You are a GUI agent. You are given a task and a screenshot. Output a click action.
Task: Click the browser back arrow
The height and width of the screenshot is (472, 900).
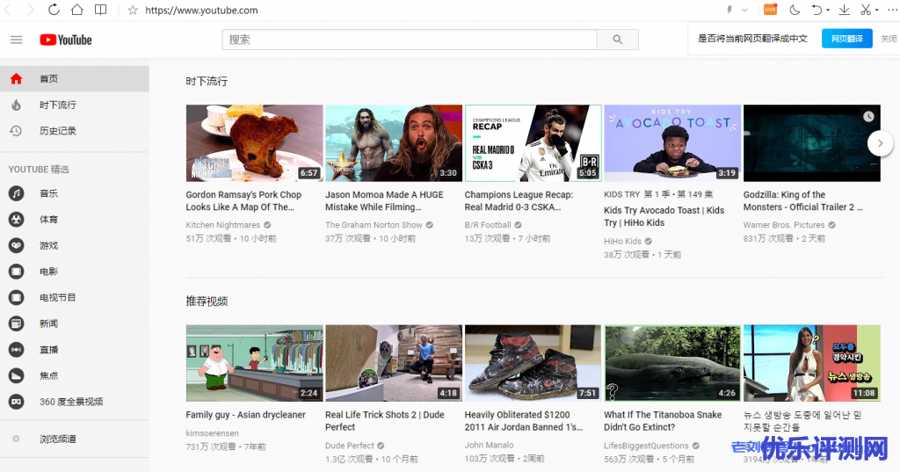8,10
